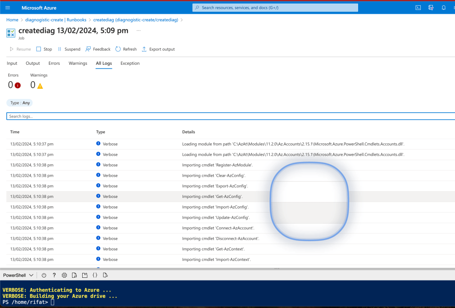Switch to the Output tab
Image resolution: width=455 pixels, height=308 pixels.
33,63
